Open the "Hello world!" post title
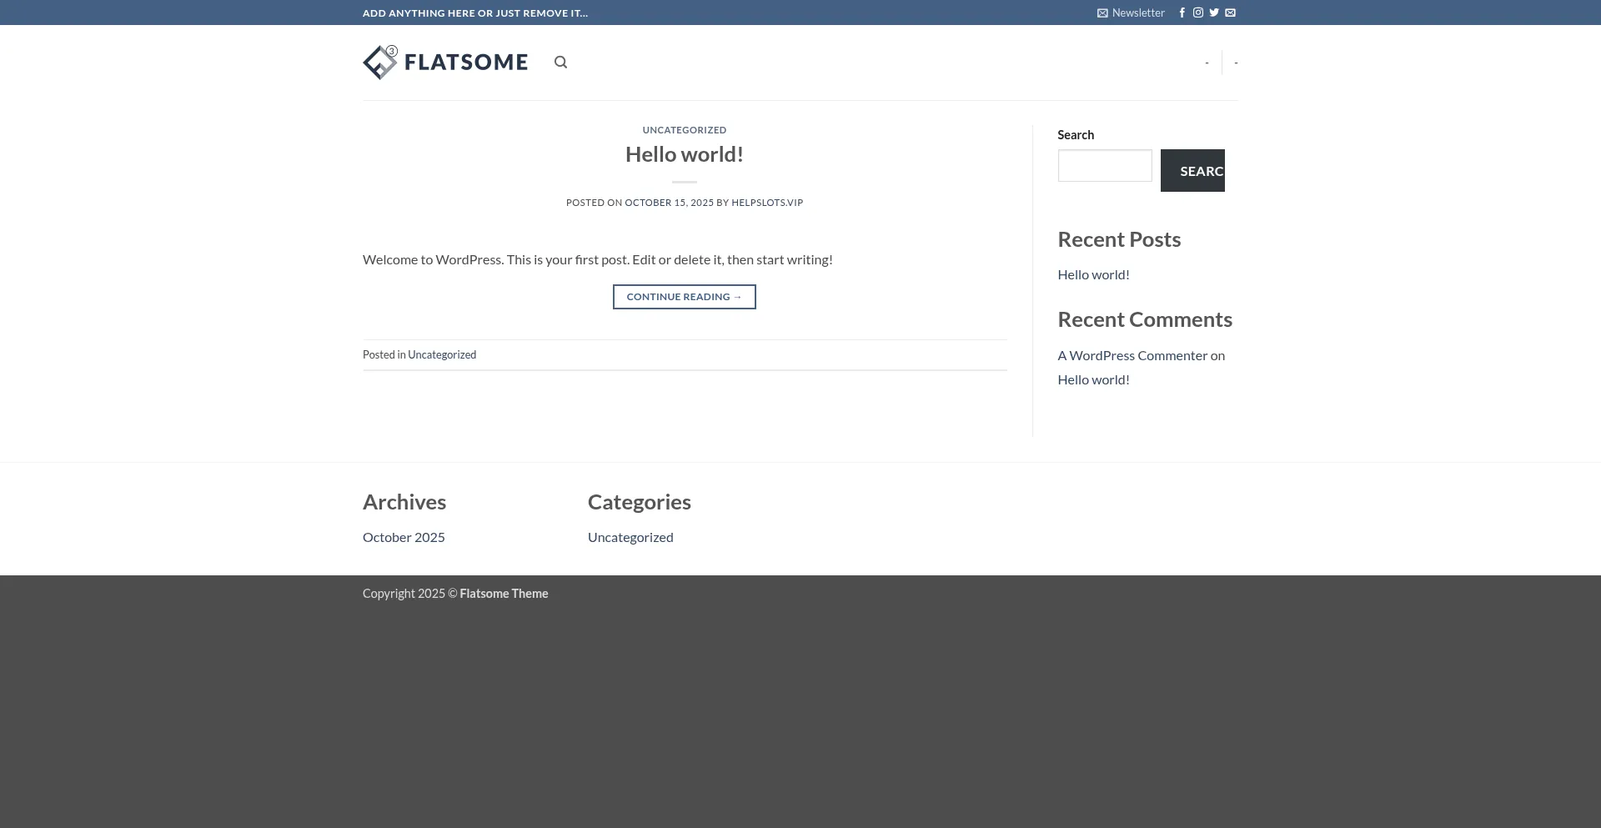 pos(684,154)
